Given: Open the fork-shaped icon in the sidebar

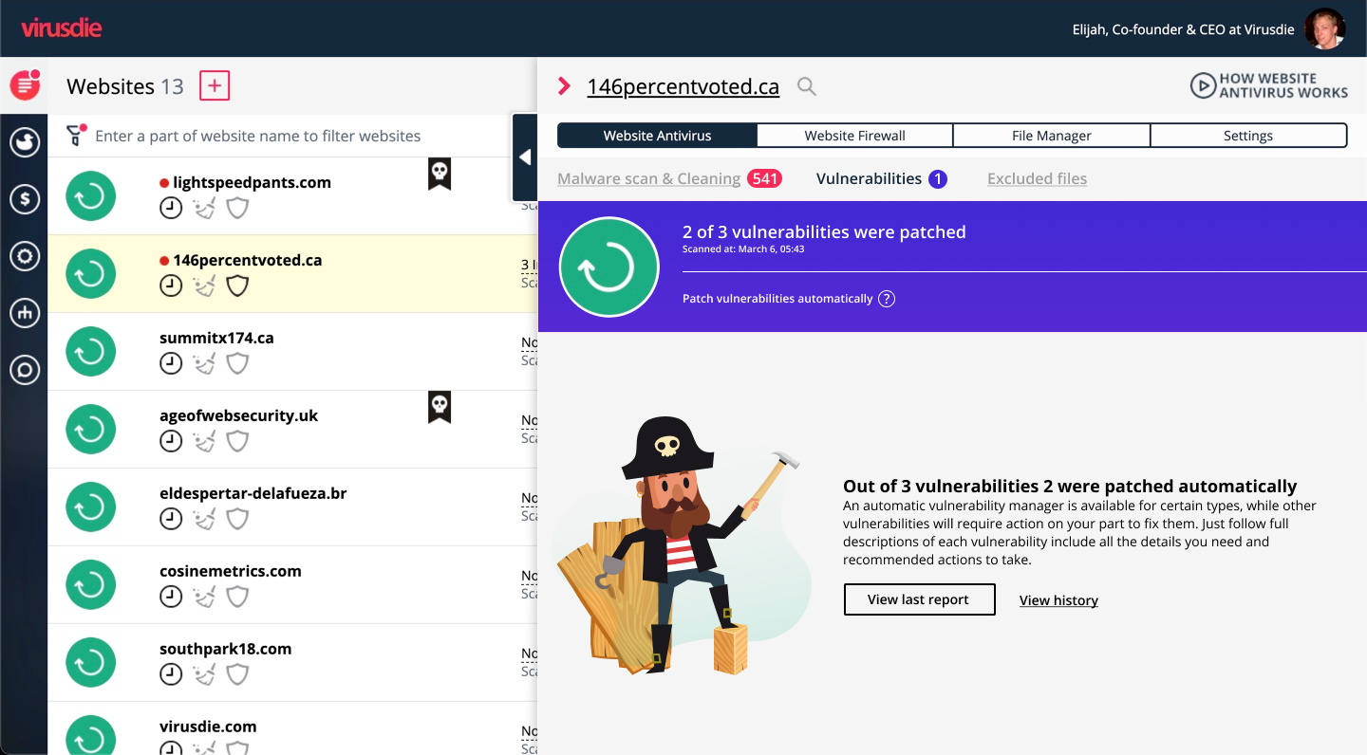Looking at the screenshot, I should coord(25,313).
